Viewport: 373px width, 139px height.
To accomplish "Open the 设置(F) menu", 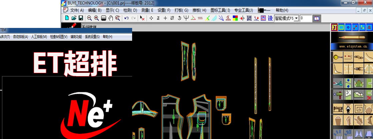I will tap(164, 10).
